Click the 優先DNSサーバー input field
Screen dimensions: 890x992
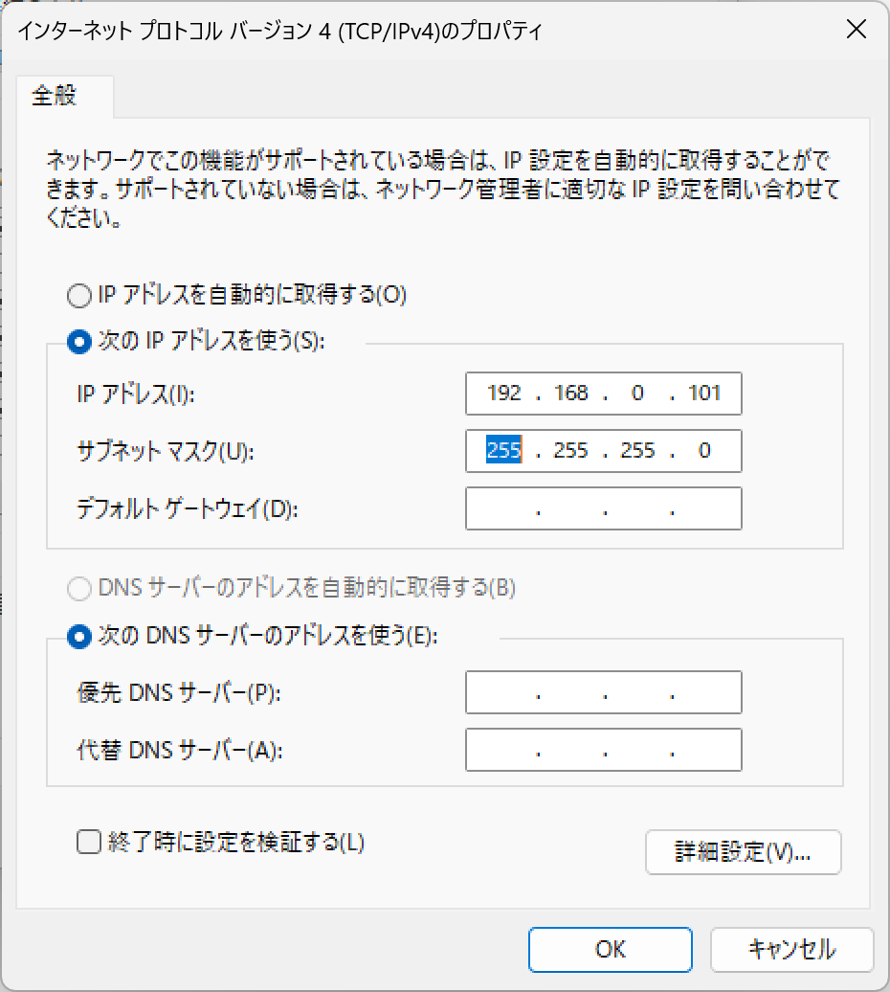(604, 692)
